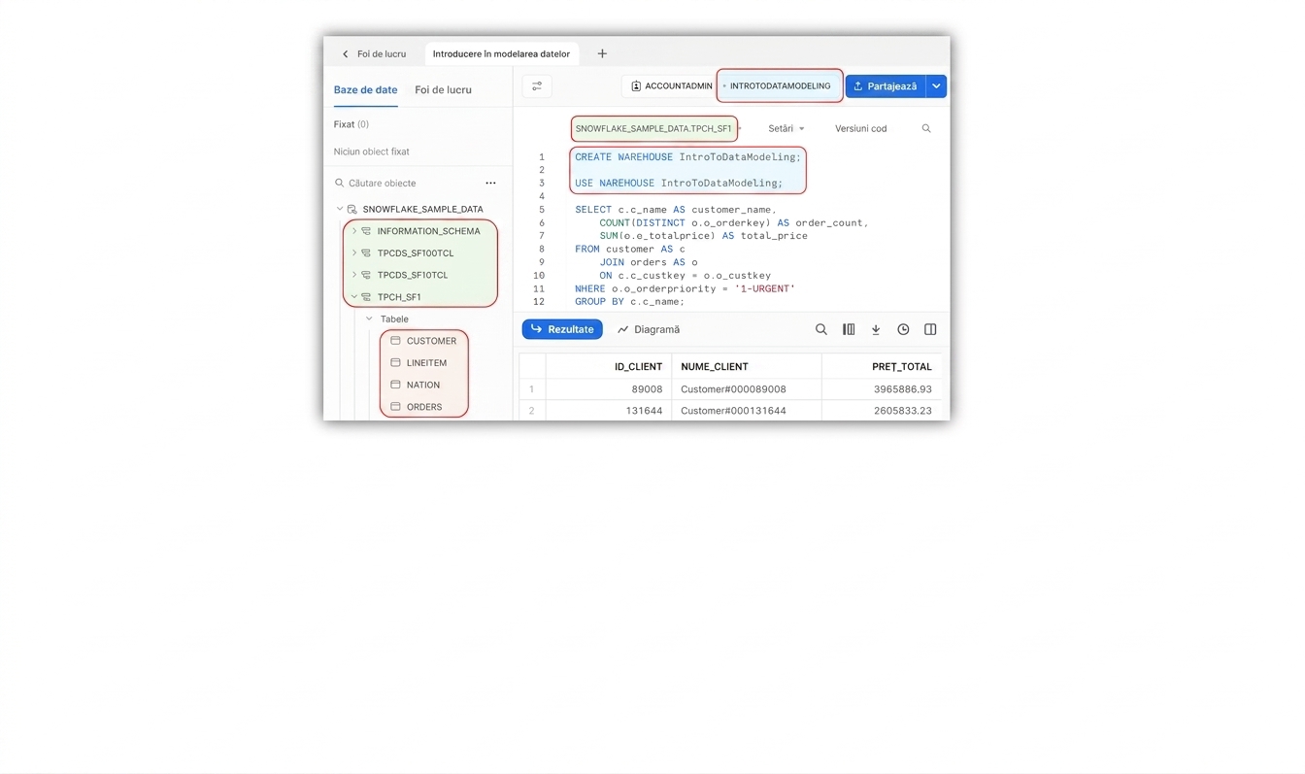The width and height of the screenshot is (1305, 774).
Task: Show the Rezultate view
Action: (x=562, y=329)
